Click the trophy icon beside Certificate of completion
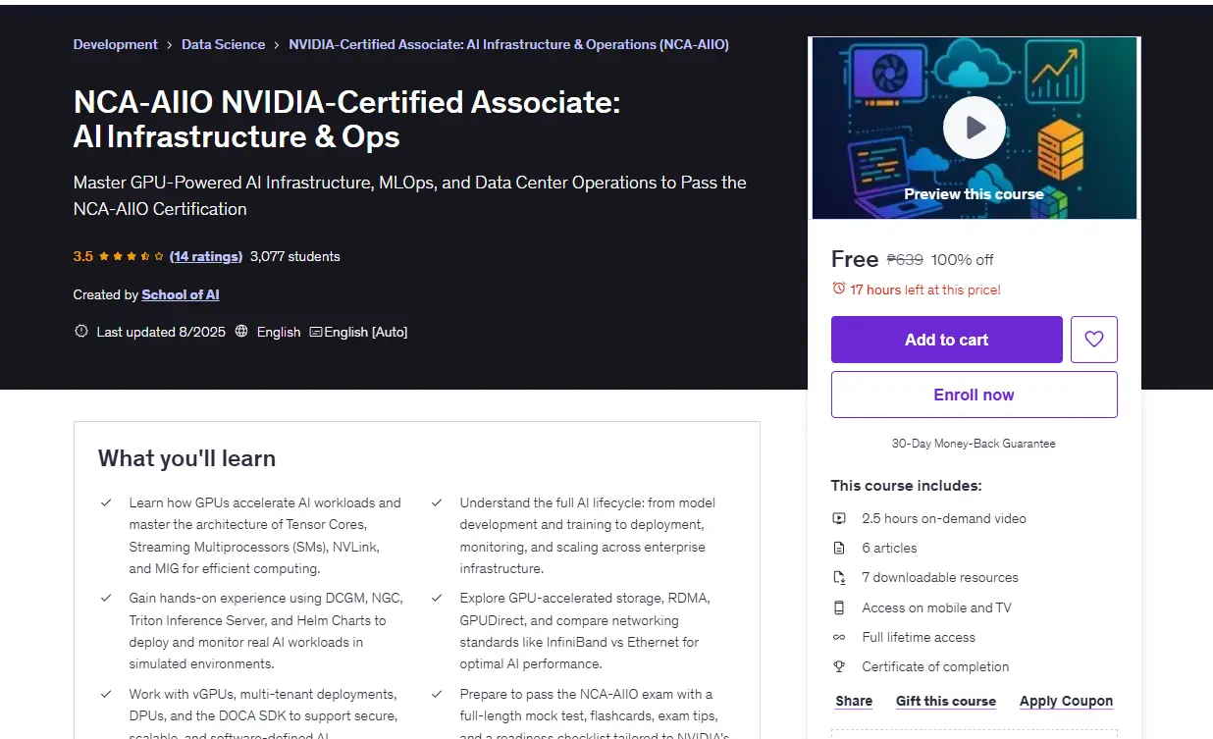Image resolution: width=1213 pixels, height=739 pixels. coord(839,666)
